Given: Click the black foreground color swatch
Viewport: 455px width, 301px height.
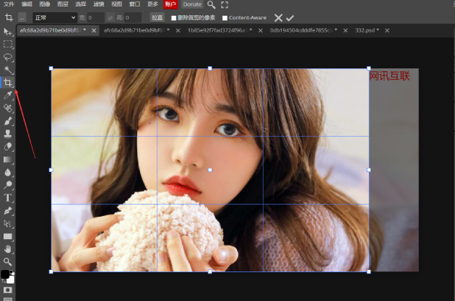Looking at the screenshot, I should 6,275.
